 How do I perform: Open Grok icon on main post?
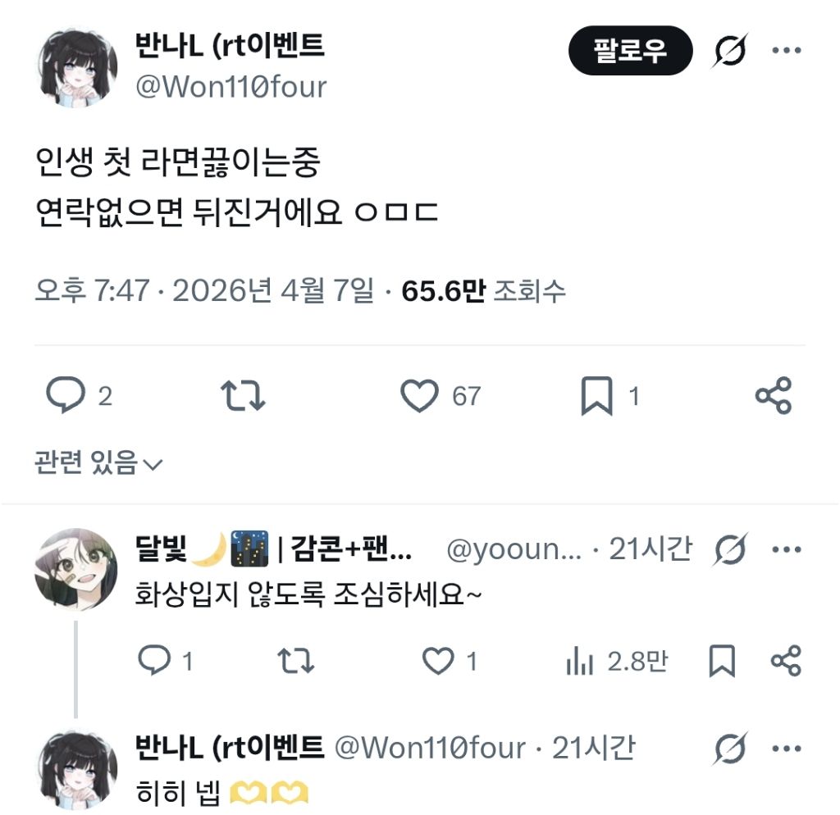(x=729, y=50)
